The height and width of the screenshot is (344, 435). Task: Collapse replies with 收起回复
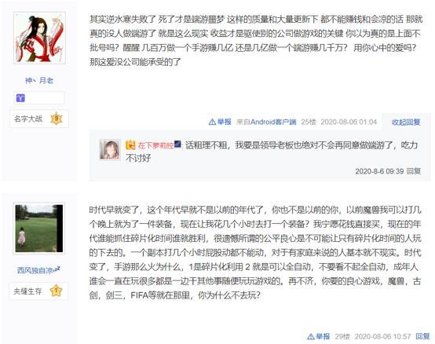(x=406, y=122)
